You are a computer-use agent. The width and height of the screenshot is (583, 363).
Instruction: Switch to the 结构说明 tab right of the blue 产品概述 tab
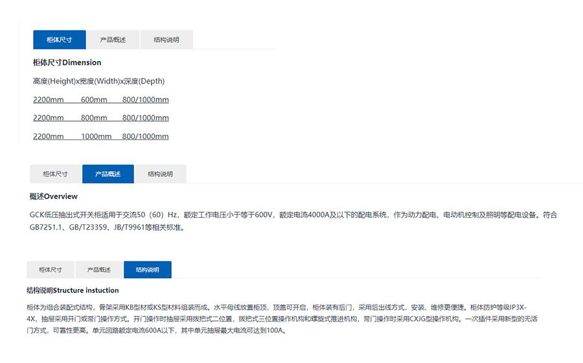[160, 174]
